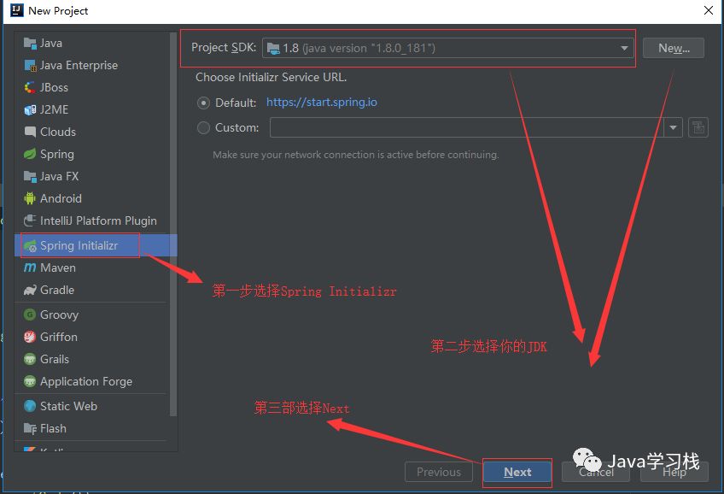This screenshot has width=724, height=494.
Task: Click the Java project type icon
Action: [x=30, y=44]
